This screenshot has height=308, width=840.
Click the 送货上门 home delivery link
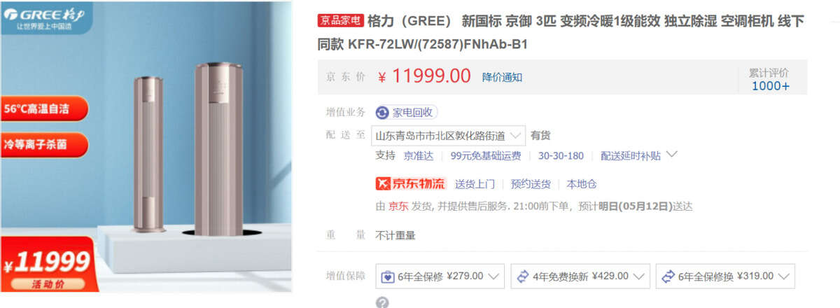tap(475, 184)
